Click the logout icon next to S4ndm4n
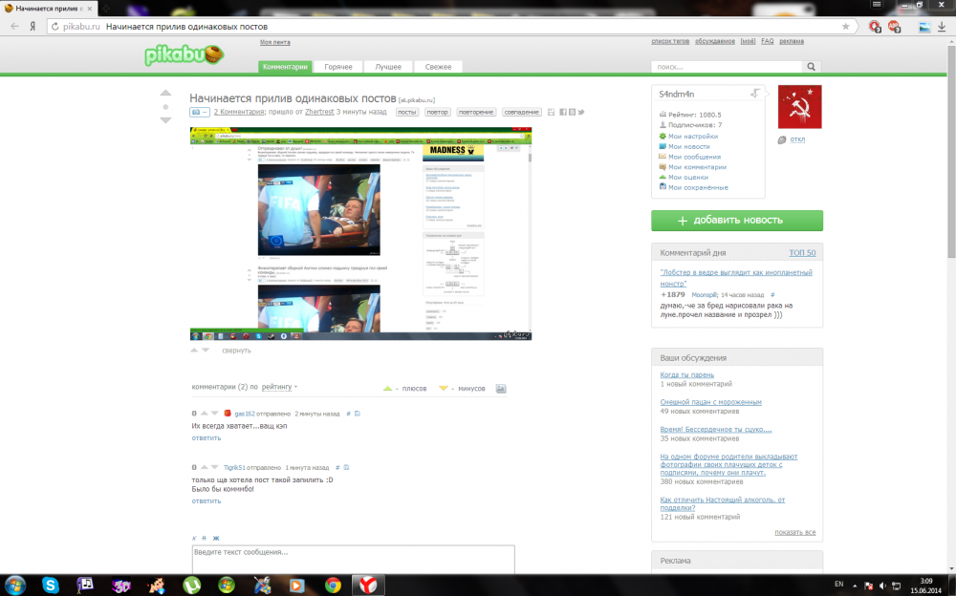Screen dimensions: 956x596 (755, 94)
